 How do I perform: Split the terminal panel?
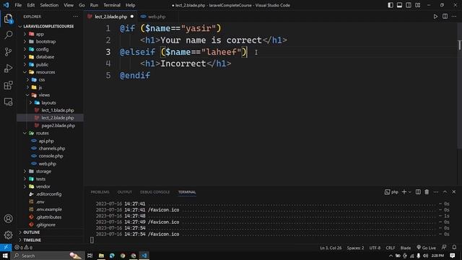coord(418,192)
